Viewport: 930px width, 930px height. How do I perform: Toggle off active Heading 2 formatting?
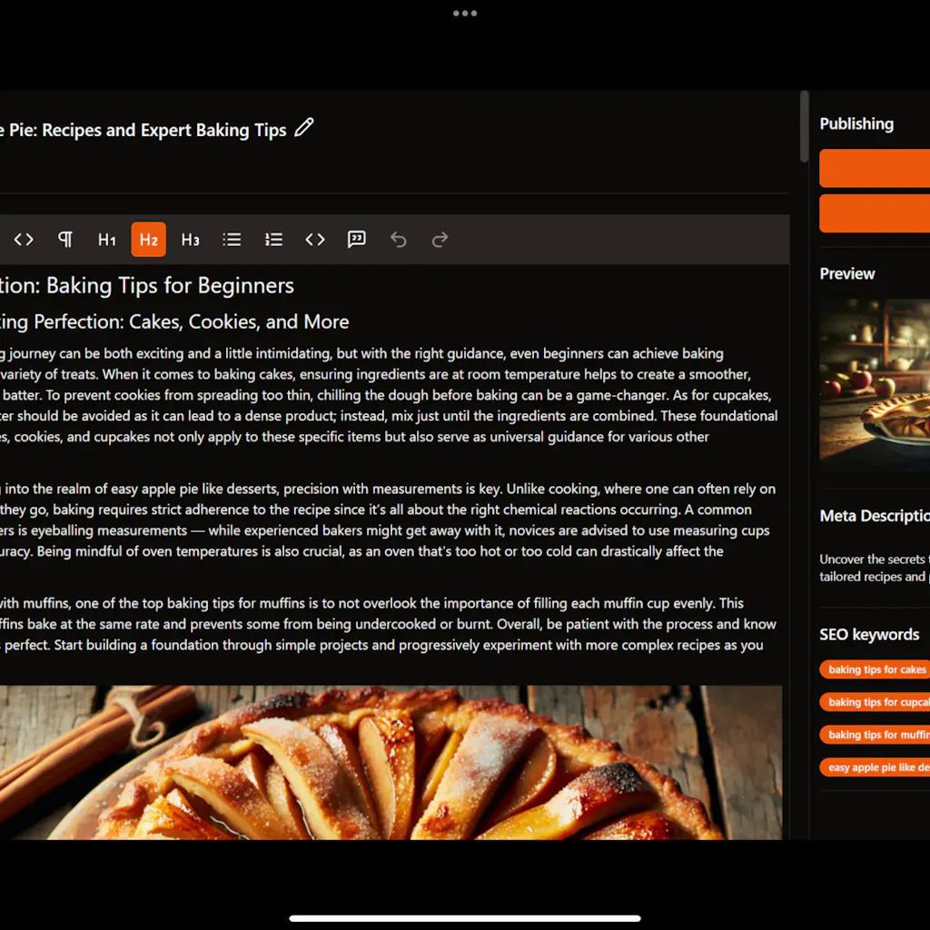tap(148, 239)
